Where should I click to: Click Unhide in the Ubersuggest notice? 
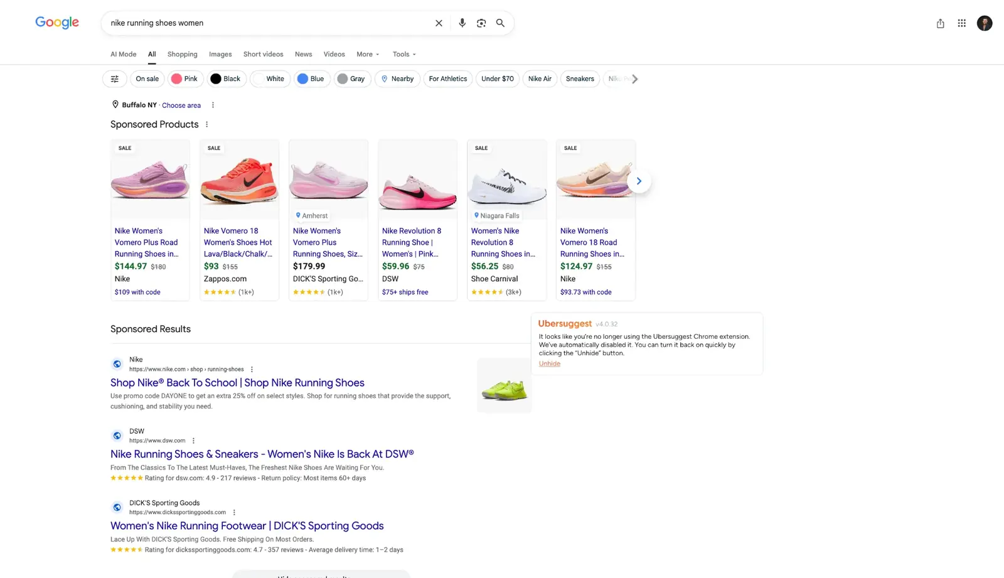549,364
